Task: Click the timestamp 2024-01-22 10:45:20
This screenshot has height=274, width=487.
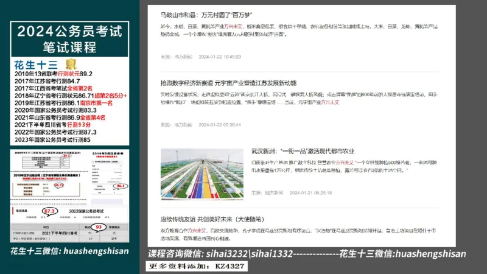Action: tap(220, 57)
